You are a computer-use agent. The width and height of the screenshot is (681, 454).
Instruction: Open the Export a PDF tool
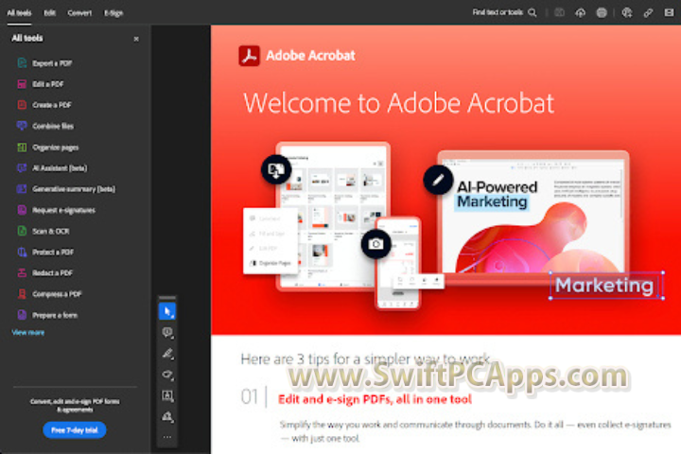point(44,63)
